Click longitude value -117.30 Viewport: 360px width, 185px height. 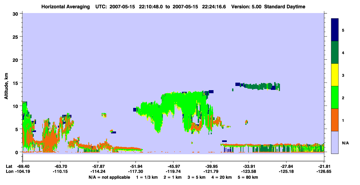(x=136, y=171)
